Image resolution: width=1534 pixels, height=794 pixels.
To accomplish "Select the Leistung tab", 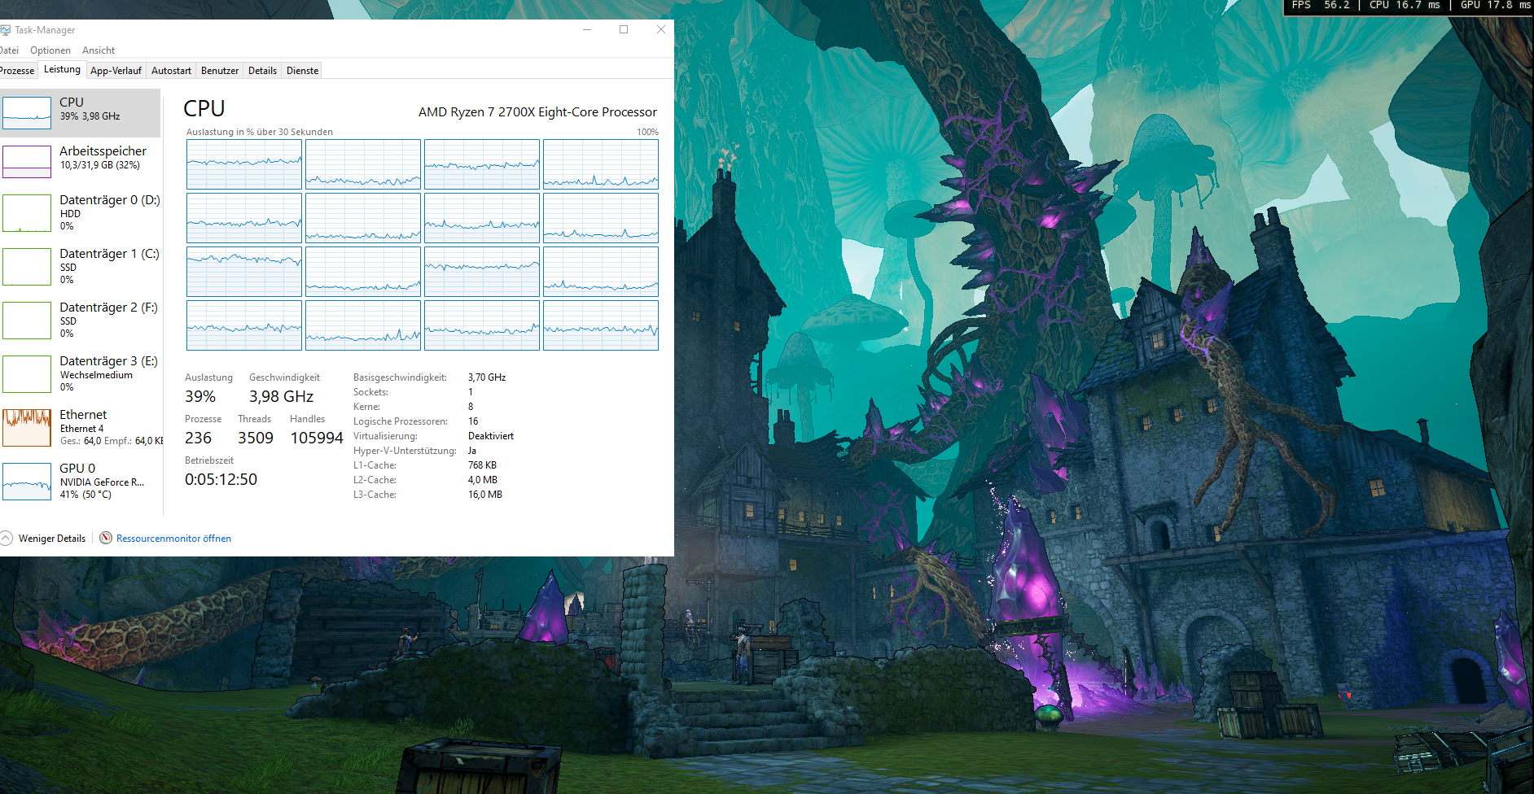I will click(x=62, y=70).
